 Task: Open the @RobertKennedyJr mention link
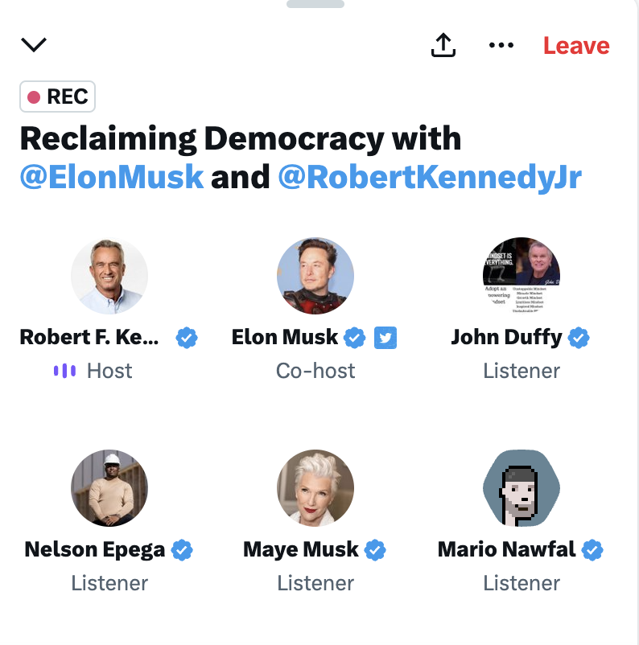(x=429, y=176)
